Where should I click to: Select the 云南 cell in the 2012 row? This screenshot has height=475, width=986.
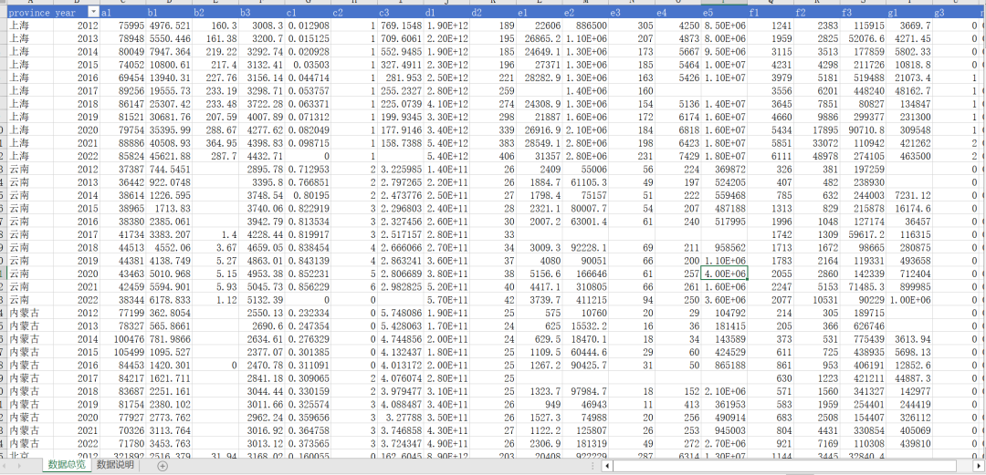click(x=29, y=169)
